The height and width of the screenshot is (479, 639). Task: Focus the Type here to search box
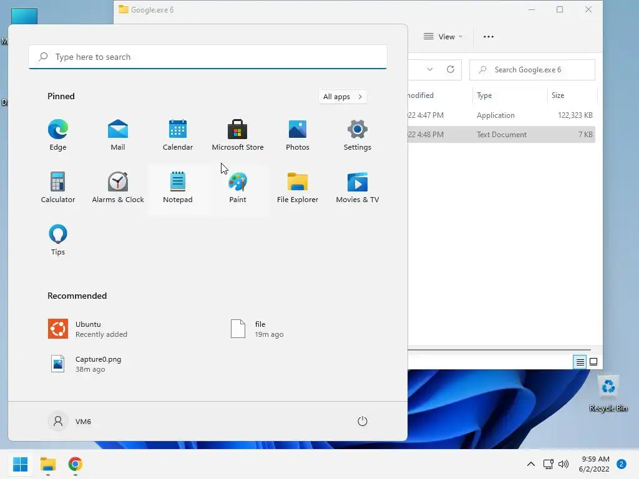coord(208,57)
